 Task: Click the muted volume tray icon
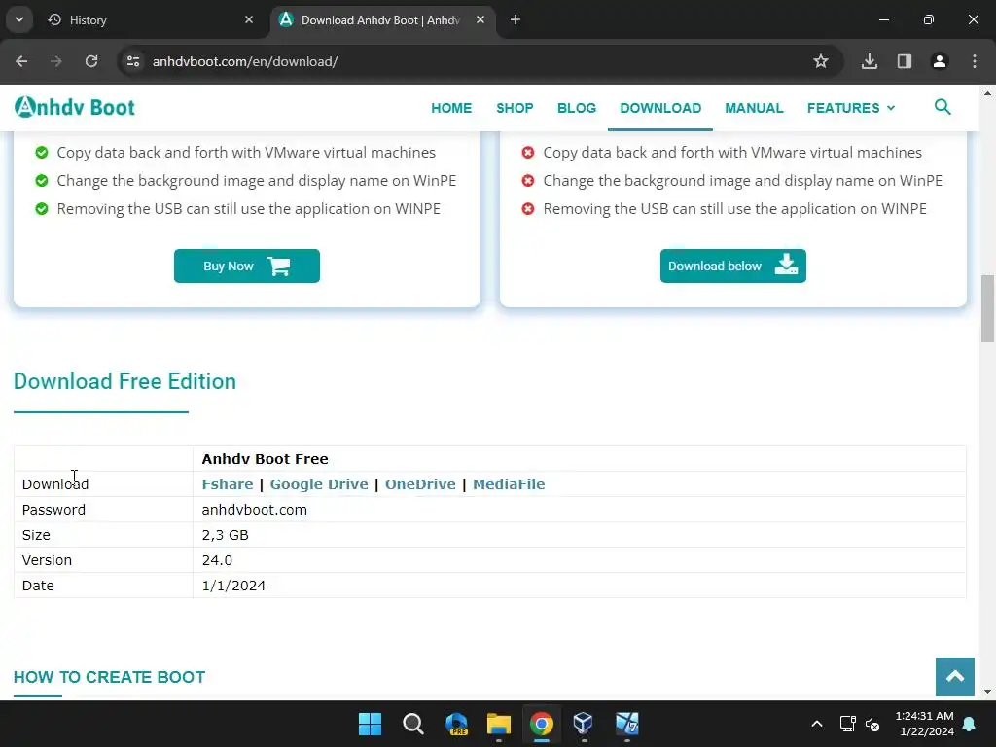coord(872,724)
